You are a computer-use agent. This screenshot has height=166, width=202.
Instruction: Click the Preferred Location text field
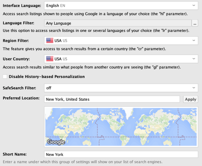click(112, 99)
